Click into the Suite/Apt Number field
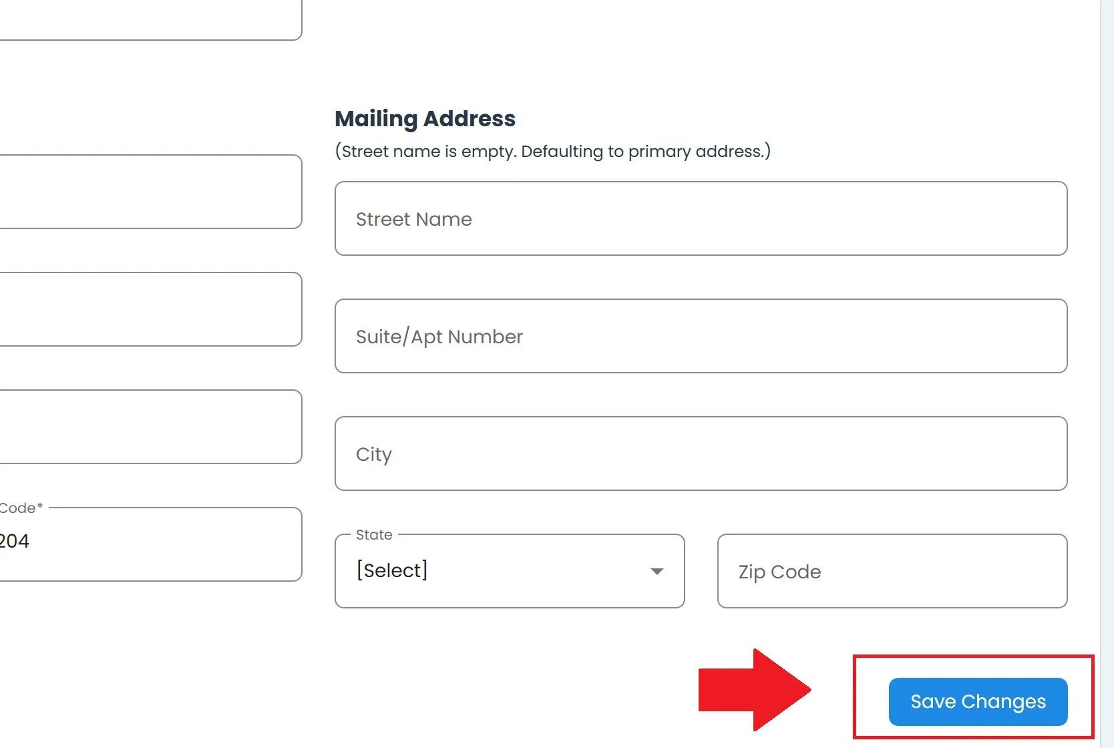Screen dimensions: 1114x748 coord(701,336)
